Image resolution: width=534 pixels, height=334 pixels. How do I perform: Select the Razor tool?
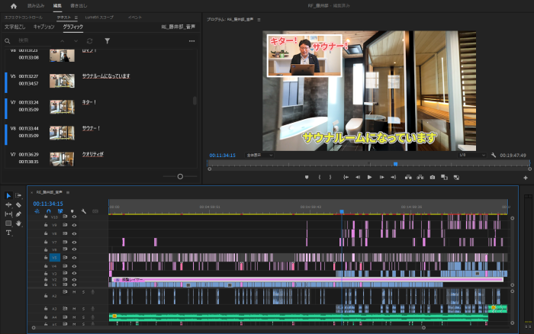coord(18,204)
